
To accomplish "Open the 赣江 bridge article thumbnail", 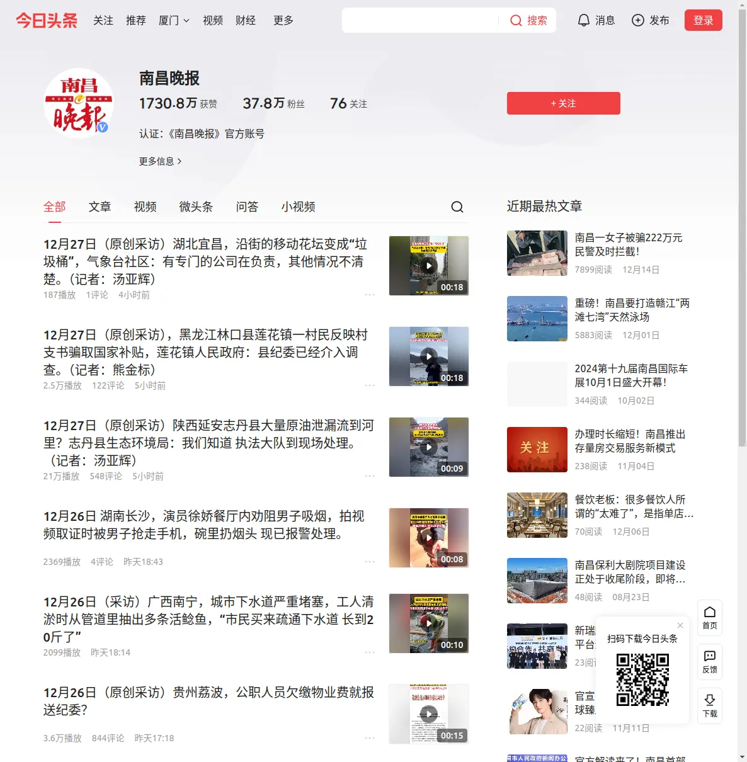I will coord(537,319).
